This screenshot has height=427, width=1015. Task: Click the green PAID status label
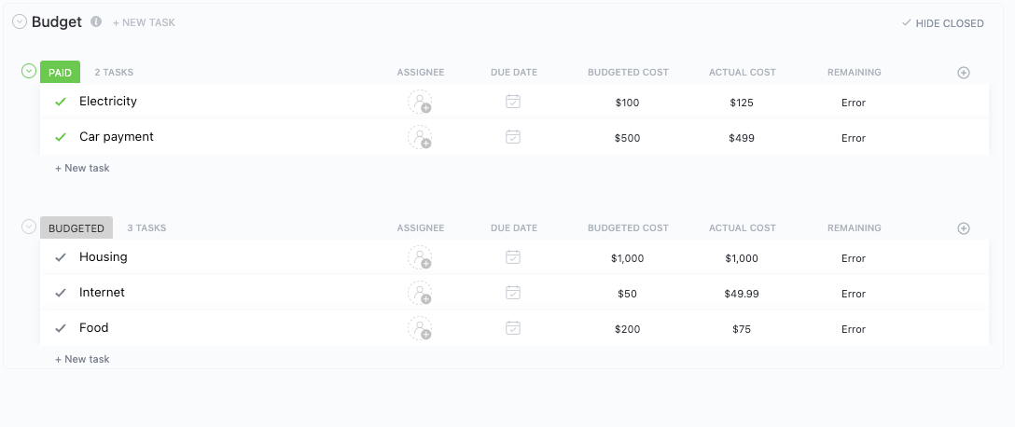60,72
